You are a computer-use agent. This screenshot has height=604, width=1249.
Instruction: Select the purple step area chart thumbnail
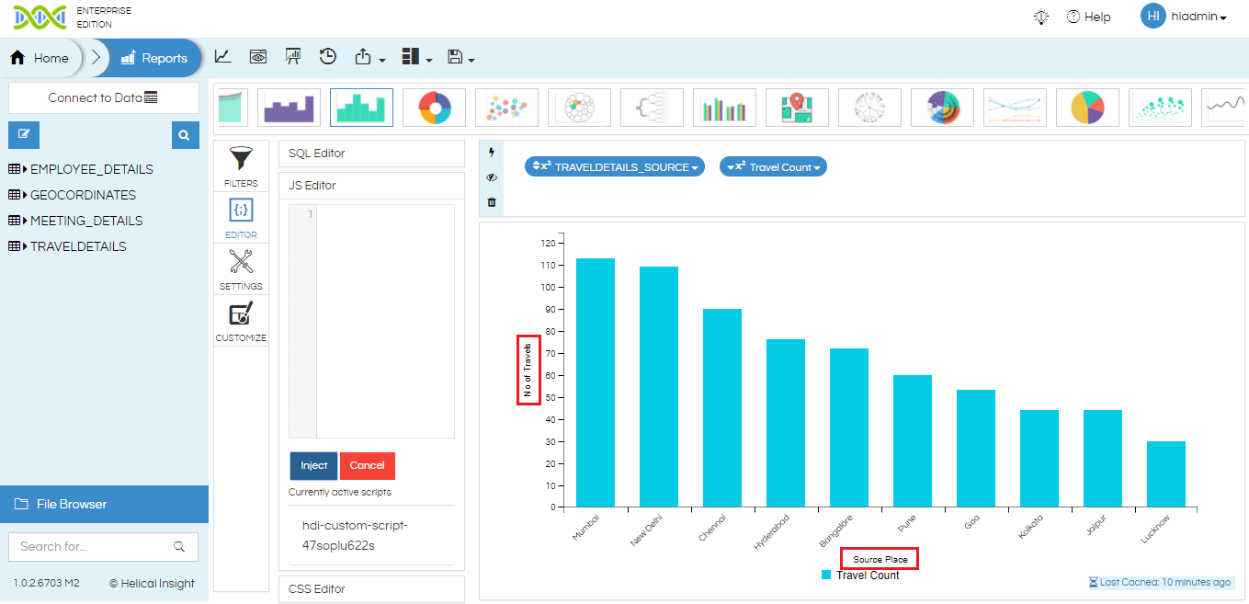(289, 108)
